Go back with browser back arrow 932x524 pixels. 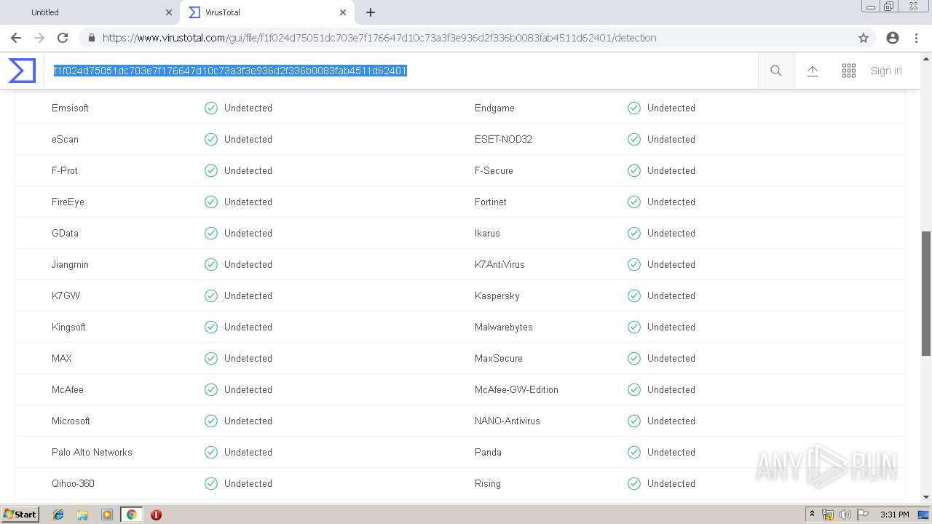[16, 38]
